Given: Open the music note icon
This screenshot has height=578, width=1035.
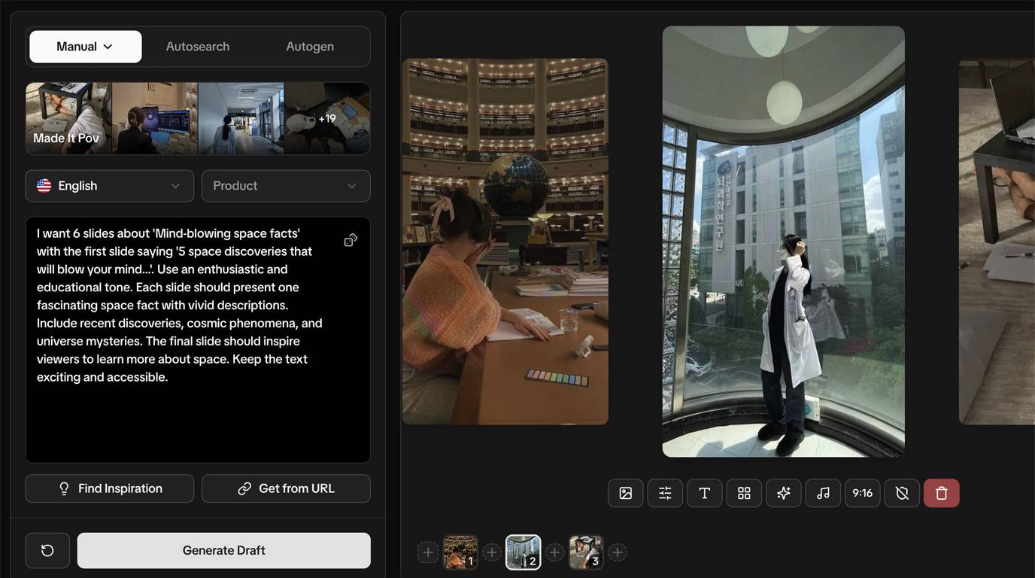Looking at the screenshot, I should (823, 493).
